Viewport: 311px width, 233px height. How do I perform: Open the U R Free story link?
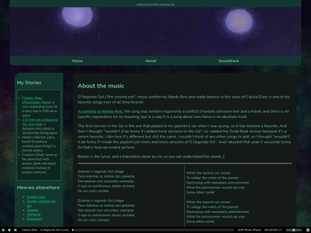40,122
